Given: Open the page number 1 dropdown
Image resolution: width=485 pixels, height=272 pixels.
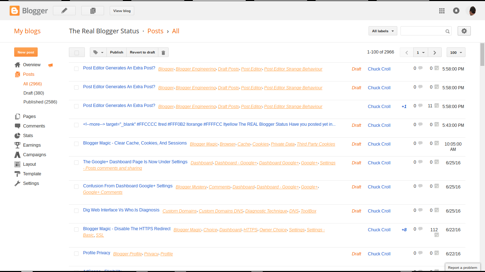Looking at the screenshot, I should (x=421, y=52).
